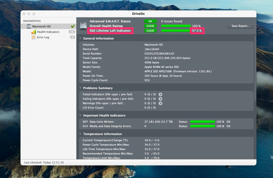Image resolution: width=273 pixels, height=178 pixels.
Task: Select Error Log in the sidebar
Action: pyautogui.click(x=43, y=37)
